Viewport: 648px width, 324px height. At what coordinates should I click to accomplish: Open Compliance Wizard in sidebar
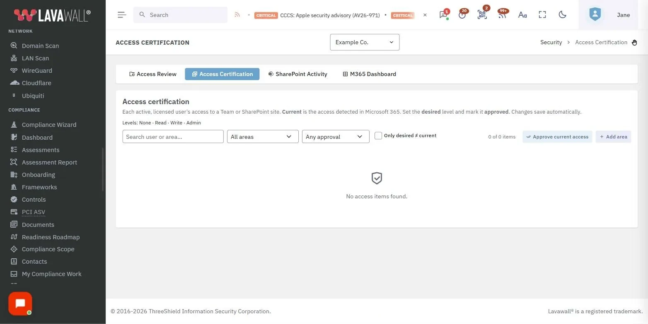tap(49, 125)
